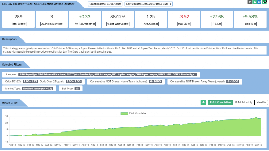
Task: Switch graph to Yield % view
Action: click(x=261, y=102)
